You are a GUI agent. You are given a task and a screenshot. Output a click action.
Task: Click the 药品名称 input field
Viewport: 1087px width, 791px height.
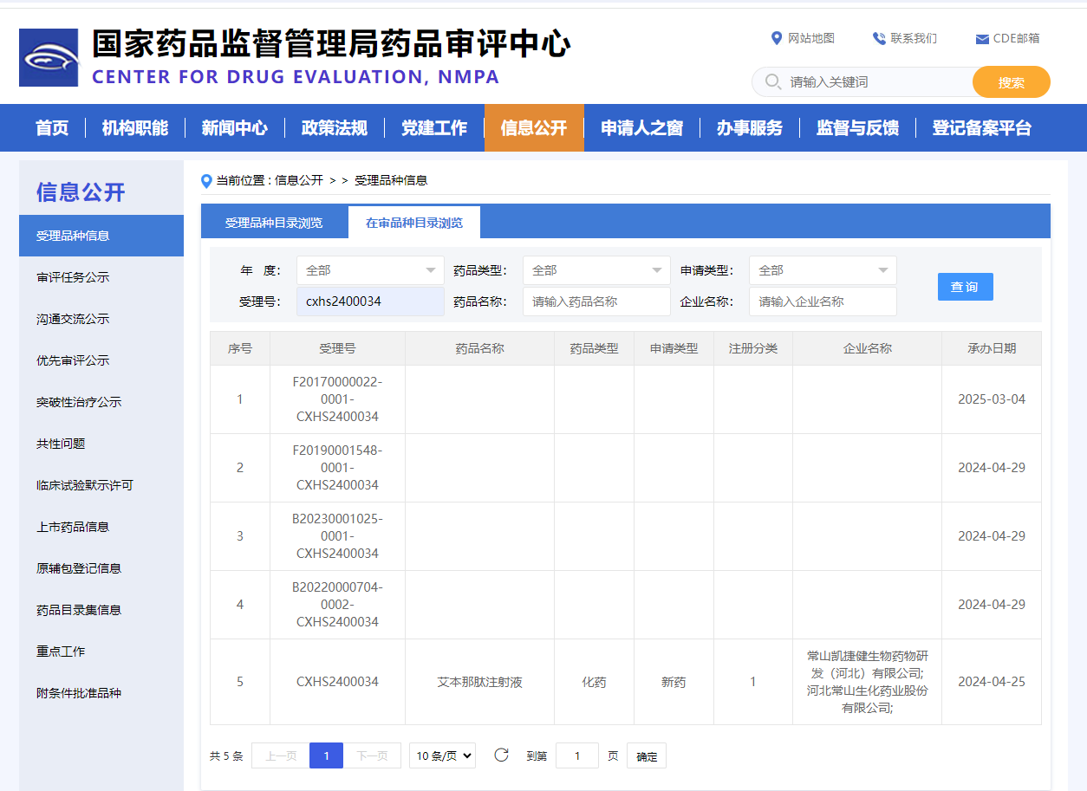click(x=596, y=301)
